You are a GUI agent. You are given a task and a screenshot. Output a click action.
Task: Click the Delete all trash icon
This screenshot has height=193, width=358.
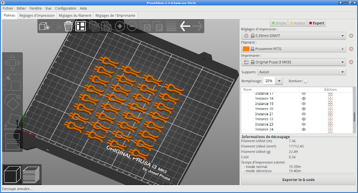pyautogui.click(x=68, y=26)
